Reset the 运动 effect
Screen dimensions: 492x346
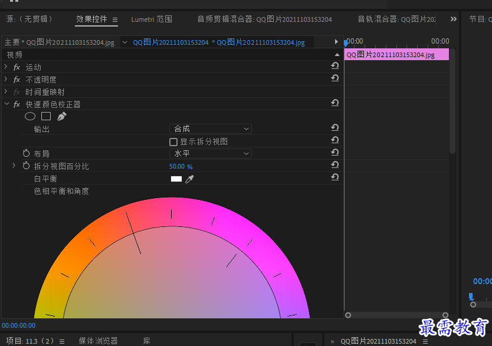(x=335, y=66)
